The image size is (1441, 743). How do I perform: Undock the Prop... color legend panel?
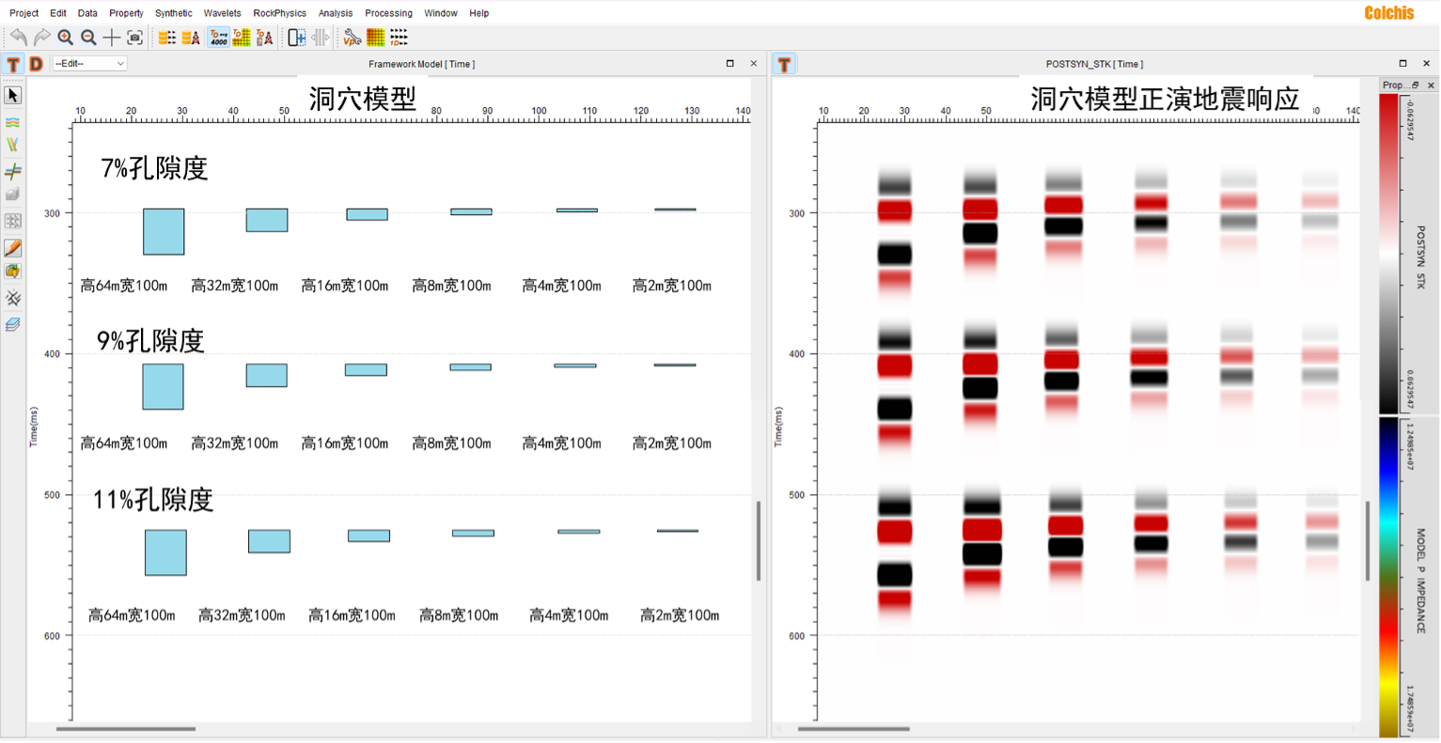pos(1417,85)
